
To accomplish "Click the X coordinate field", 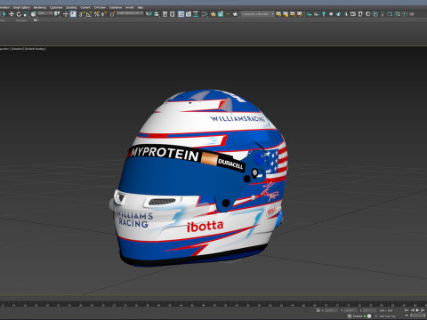I will coord(332,310).
